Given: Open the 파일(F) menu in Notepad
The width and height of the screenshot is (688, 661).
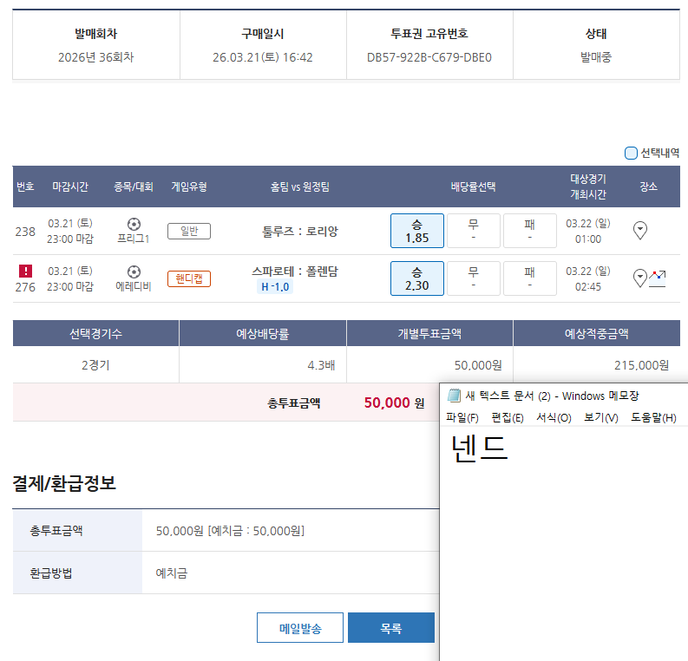Looking at the screenshot, I should point(462,418).
